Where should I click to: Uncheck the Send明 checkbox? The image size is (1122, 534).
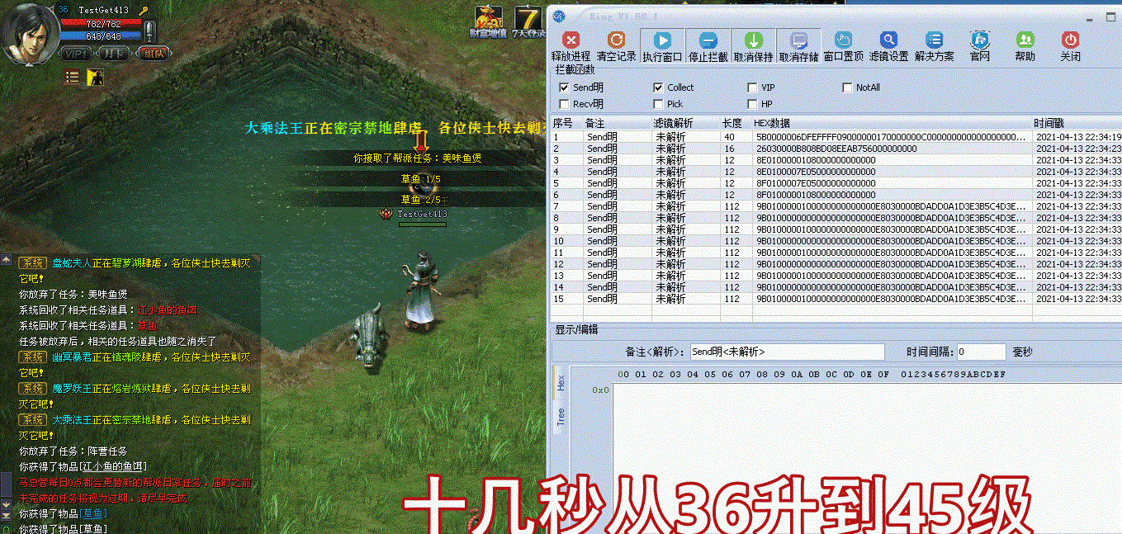coord(564,87)
